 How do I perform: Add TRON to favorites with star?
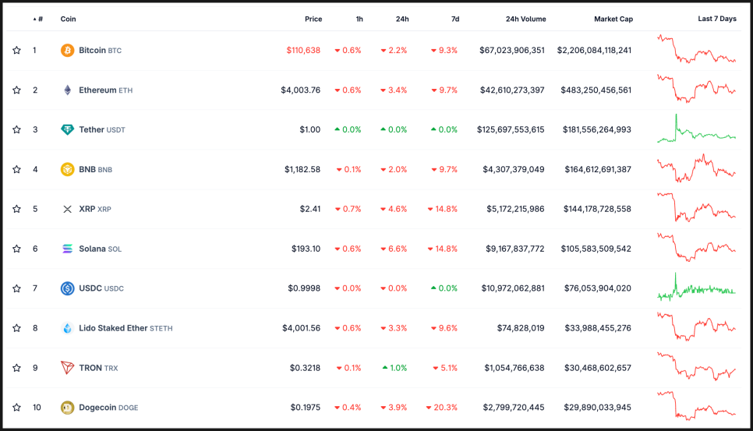pos(16,368)
